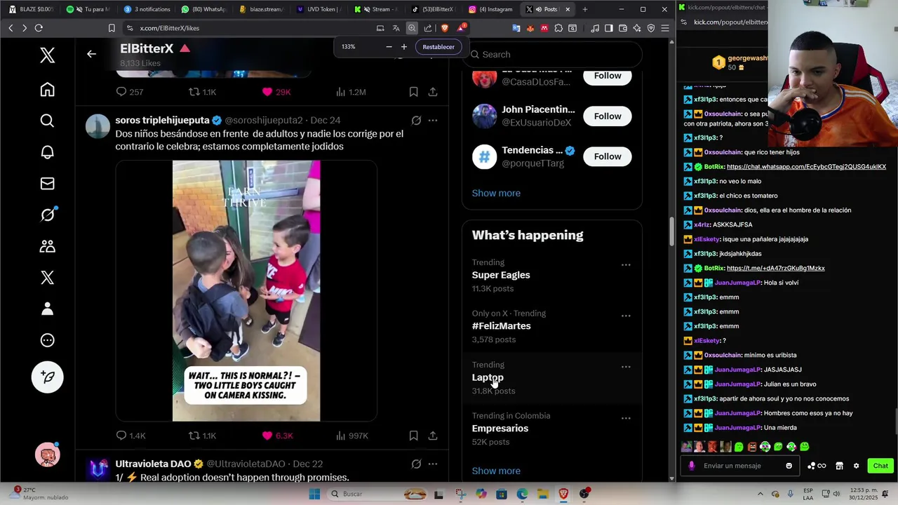Click the compose Post feather button

coord(47,377)
